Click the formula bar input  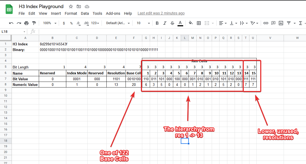(x=172, y=31)
